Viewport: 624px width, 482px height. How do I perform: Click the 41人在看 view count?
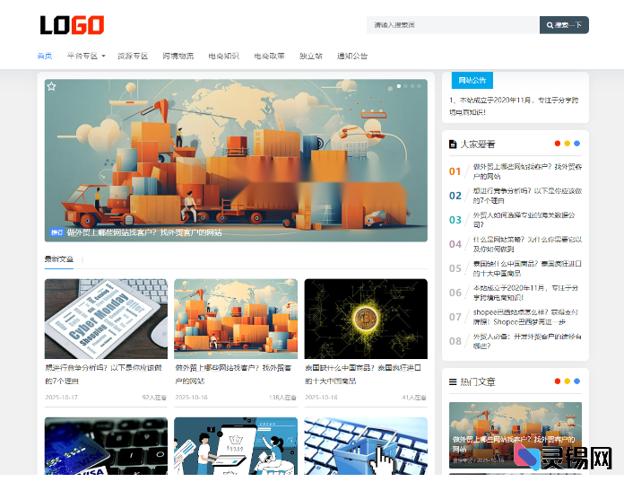[x=414, y=397]
